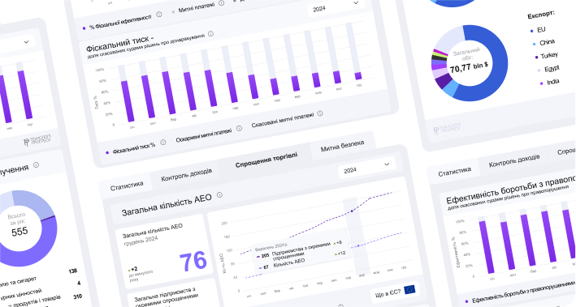Click the light blue China donut segment
576x307 pixels.
pyautogui.click(x=452, y=89)
